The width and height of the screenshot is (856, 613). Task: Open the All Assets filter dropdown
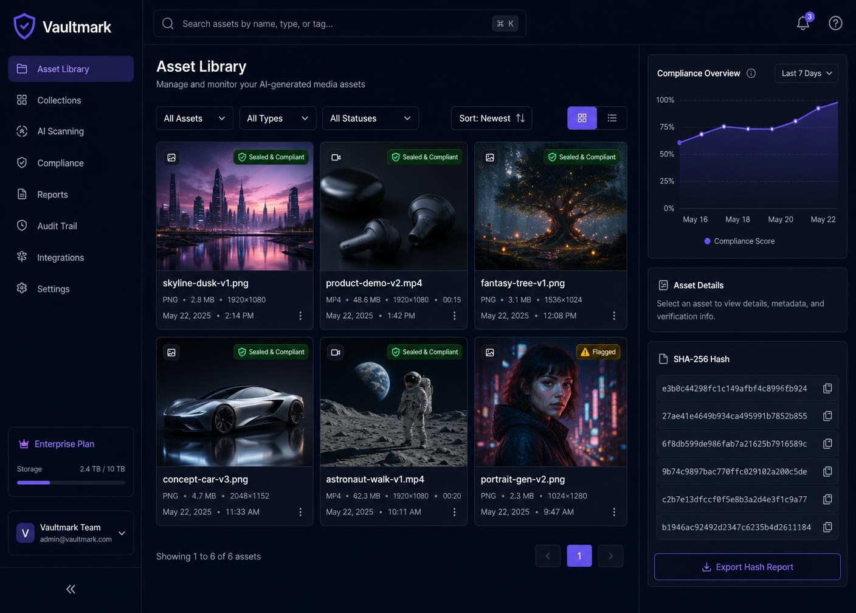tap(195, 118)
